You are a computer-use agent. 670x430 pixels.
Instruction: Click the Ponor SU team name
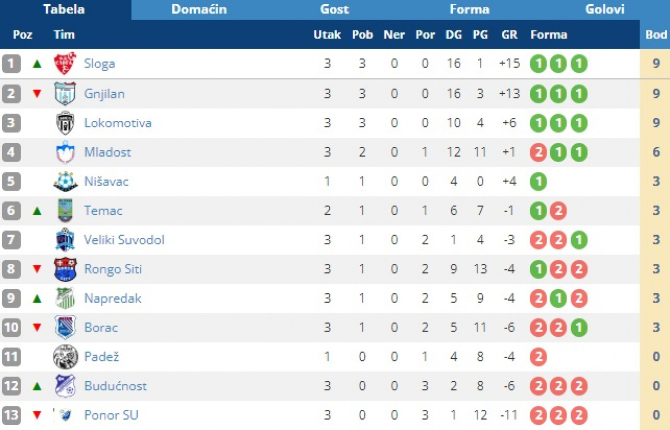coord(111,415)
